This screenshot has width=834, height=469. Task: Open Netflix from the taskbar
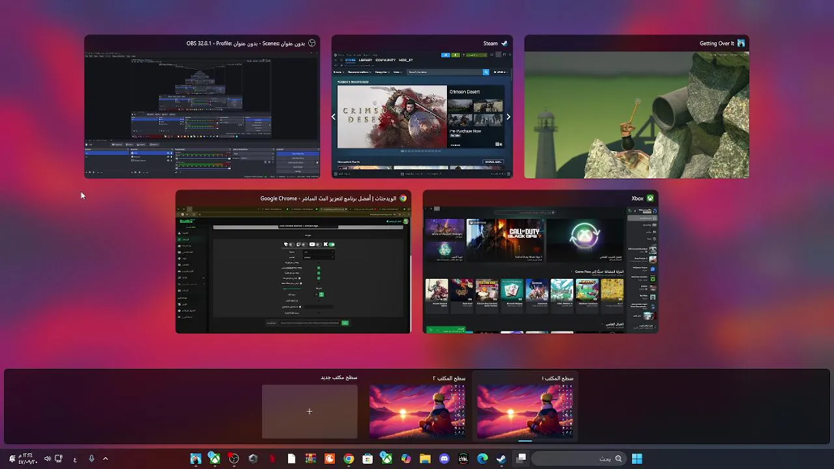(272, 459)
